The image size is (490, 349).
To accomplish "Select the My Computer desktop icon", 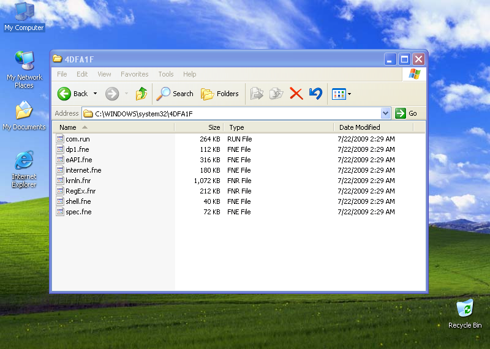I will click(x=24, y=17).
